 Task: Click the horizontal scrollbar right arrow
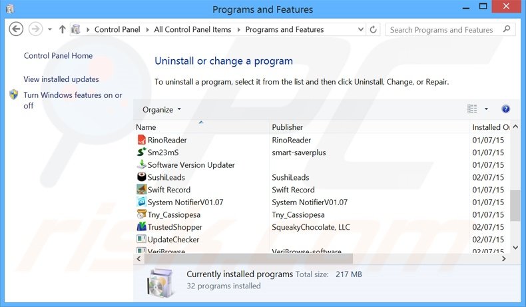pos(504,258)
